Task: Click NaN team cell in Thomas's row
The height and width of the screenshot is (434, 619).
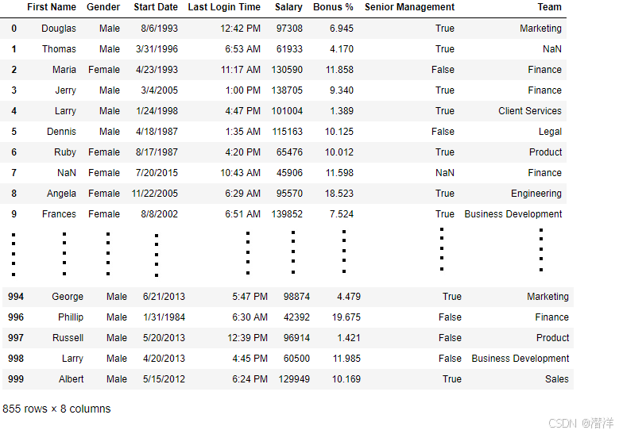Action: [x=552, y=49]
